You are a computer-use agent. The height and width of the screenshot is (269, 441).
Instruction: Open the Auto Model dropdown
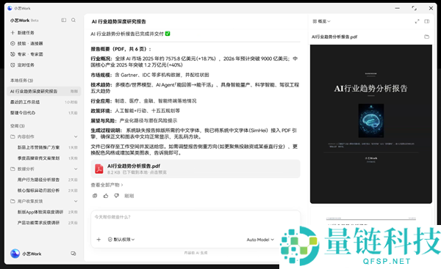click(260, 240)
